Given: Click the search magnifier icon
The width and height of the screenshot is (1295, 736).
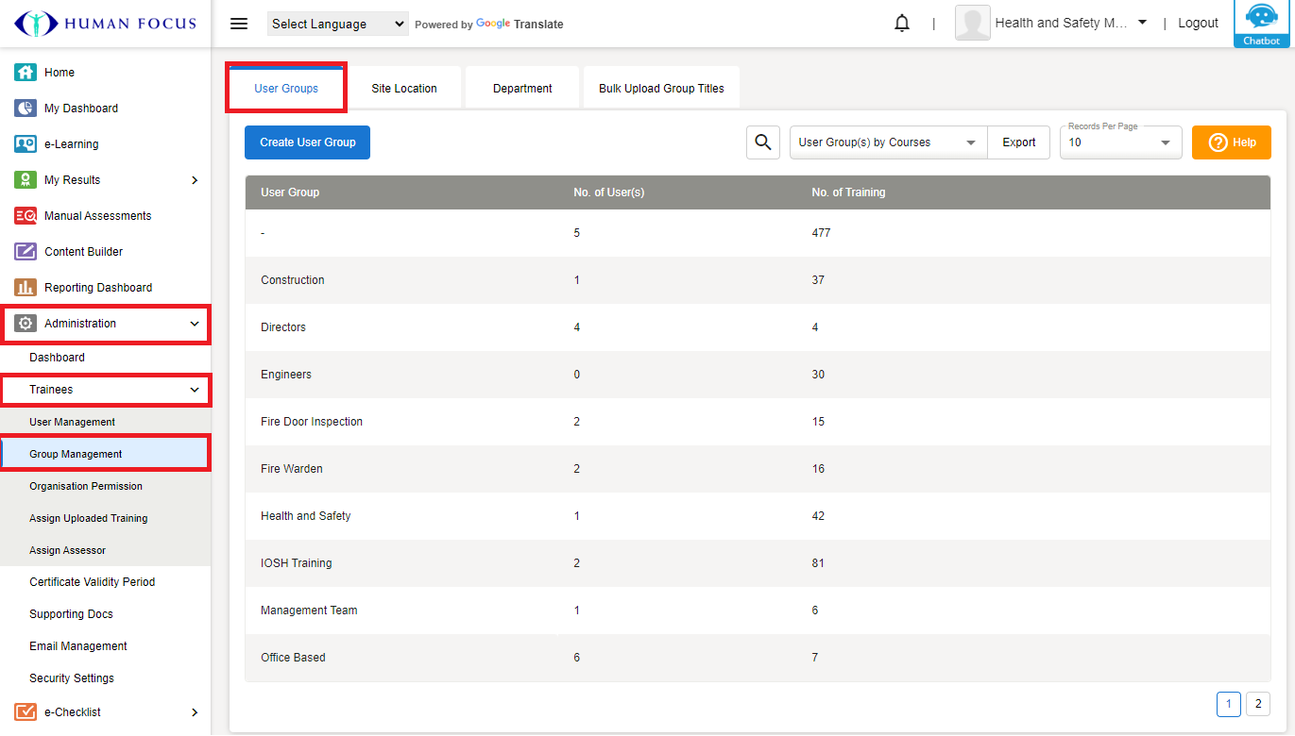Looking at the screenshot, I should click(x=762, y=142).
